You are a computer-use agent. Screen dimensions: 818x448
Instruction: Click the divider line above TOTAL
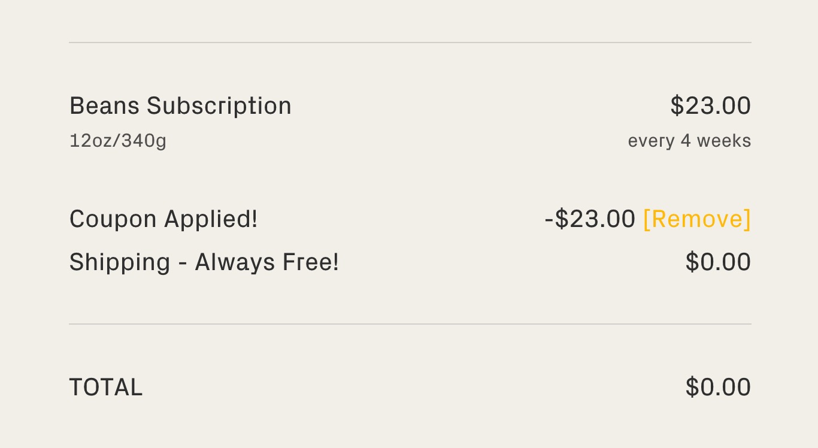pyautogui.click(x=410, y=324)
